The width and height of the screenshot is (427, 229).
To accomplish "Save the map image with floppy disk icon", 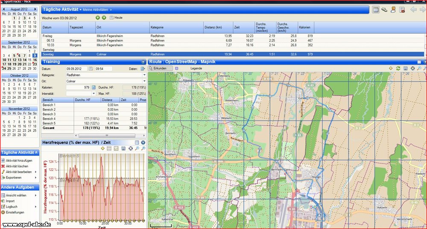I will pos(406,68).
